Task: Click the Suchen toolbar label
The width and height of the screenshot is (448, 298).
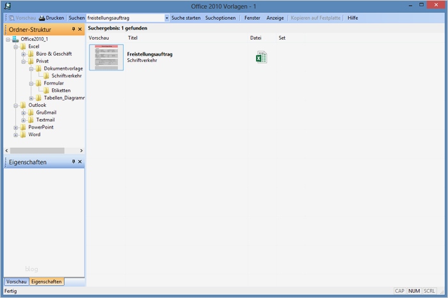Action: [77, 18]
